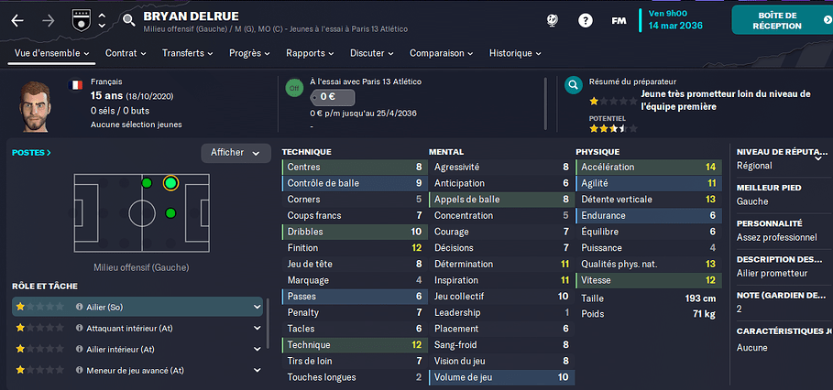Open the Rapports menu
833x390 pixels.
[x=311, y=53]
